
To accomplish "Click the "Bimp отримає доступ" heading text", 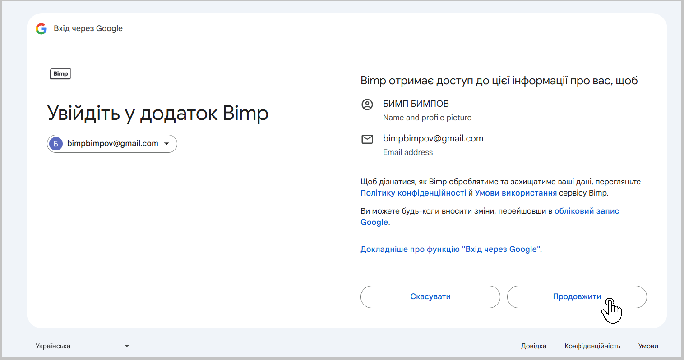I will [x=499, y=81].
